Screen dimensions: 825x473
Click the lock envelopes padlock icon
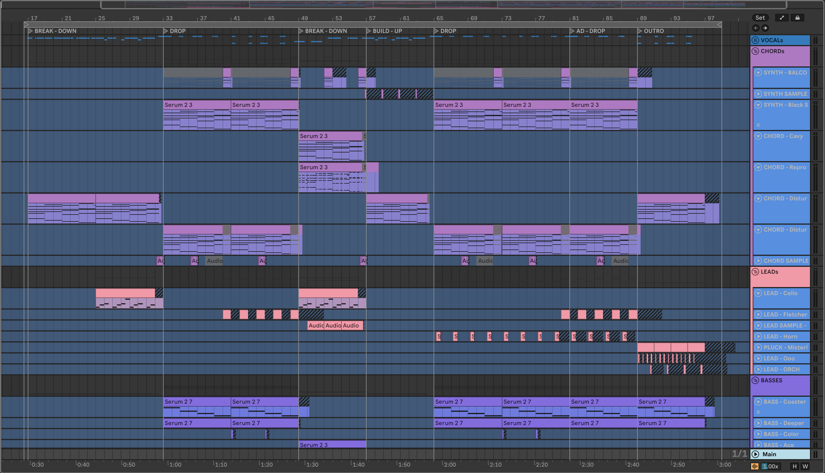(x=797, y=18)
